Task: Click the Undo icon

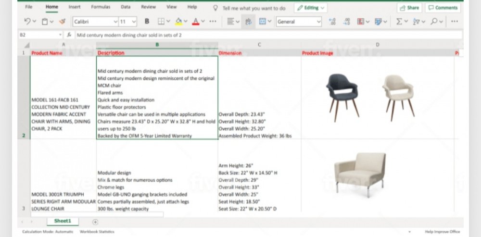Action: click(27, 22)
